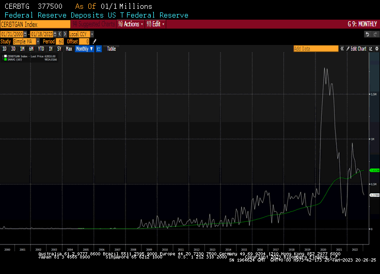Click the Edit Chart button
The image size is (380, 274).
[357, 49]
